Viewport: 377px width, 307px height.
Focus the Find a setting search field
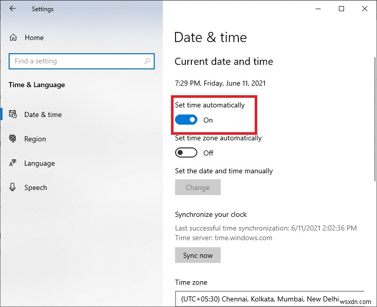point(82,61)
